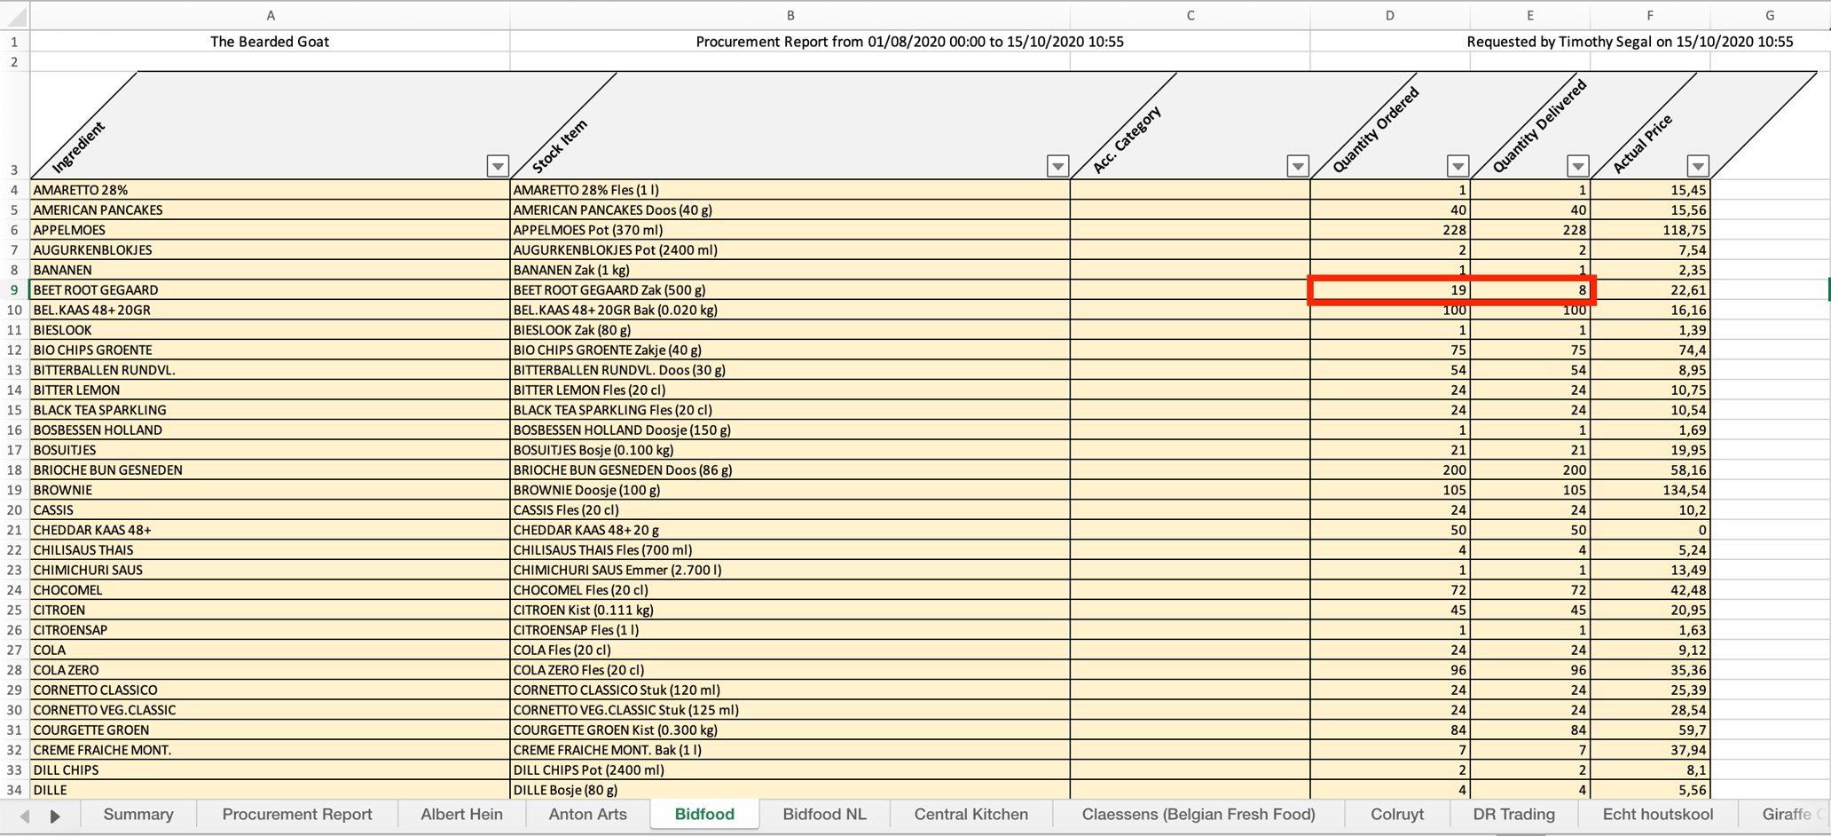Screen dimensions: 1831x836
Task: Select the Echt houtskool sheet tab
Action: point(1657,815)
